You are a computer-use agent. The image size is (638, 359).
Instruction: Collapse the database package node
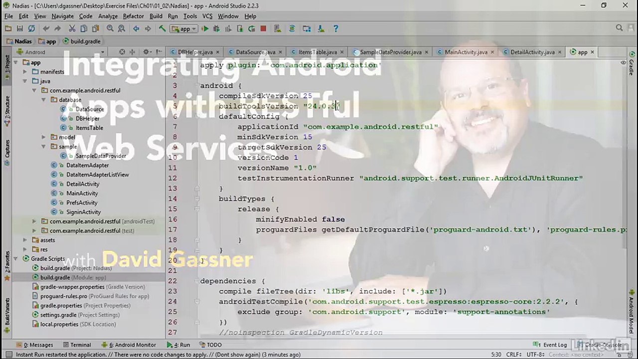pyautogui.click(x=44, y=100)
